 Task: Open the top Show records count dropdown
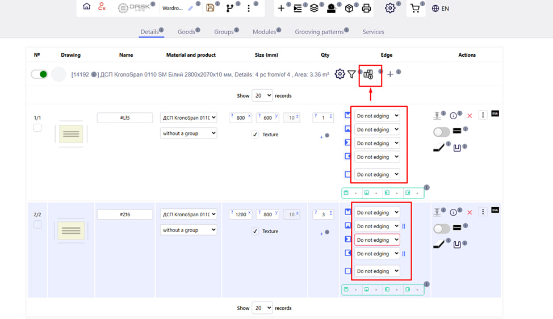coord(262,95)
